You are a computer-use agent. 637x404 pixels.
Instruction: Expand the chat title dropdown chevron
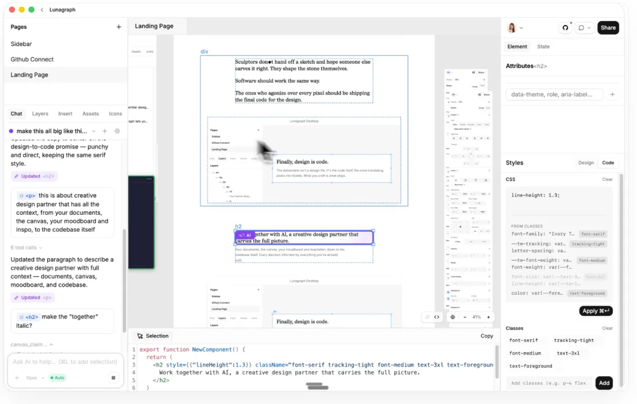(93, 131)
